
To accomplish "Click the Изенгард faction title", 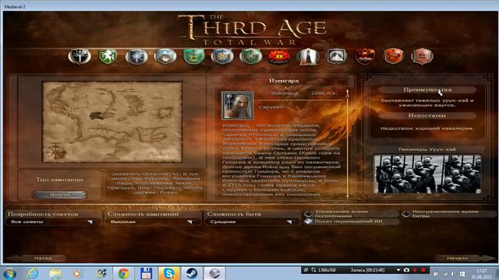I will (284, 81).
